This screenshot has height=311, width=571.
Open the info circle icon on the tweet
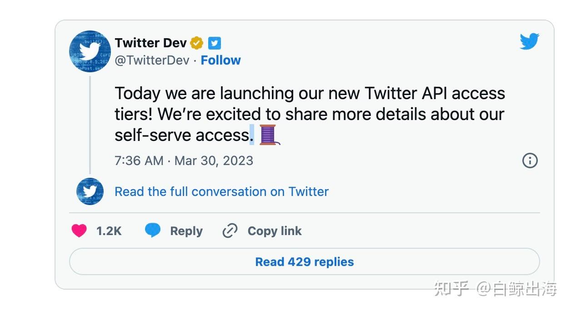click(530, 161)
